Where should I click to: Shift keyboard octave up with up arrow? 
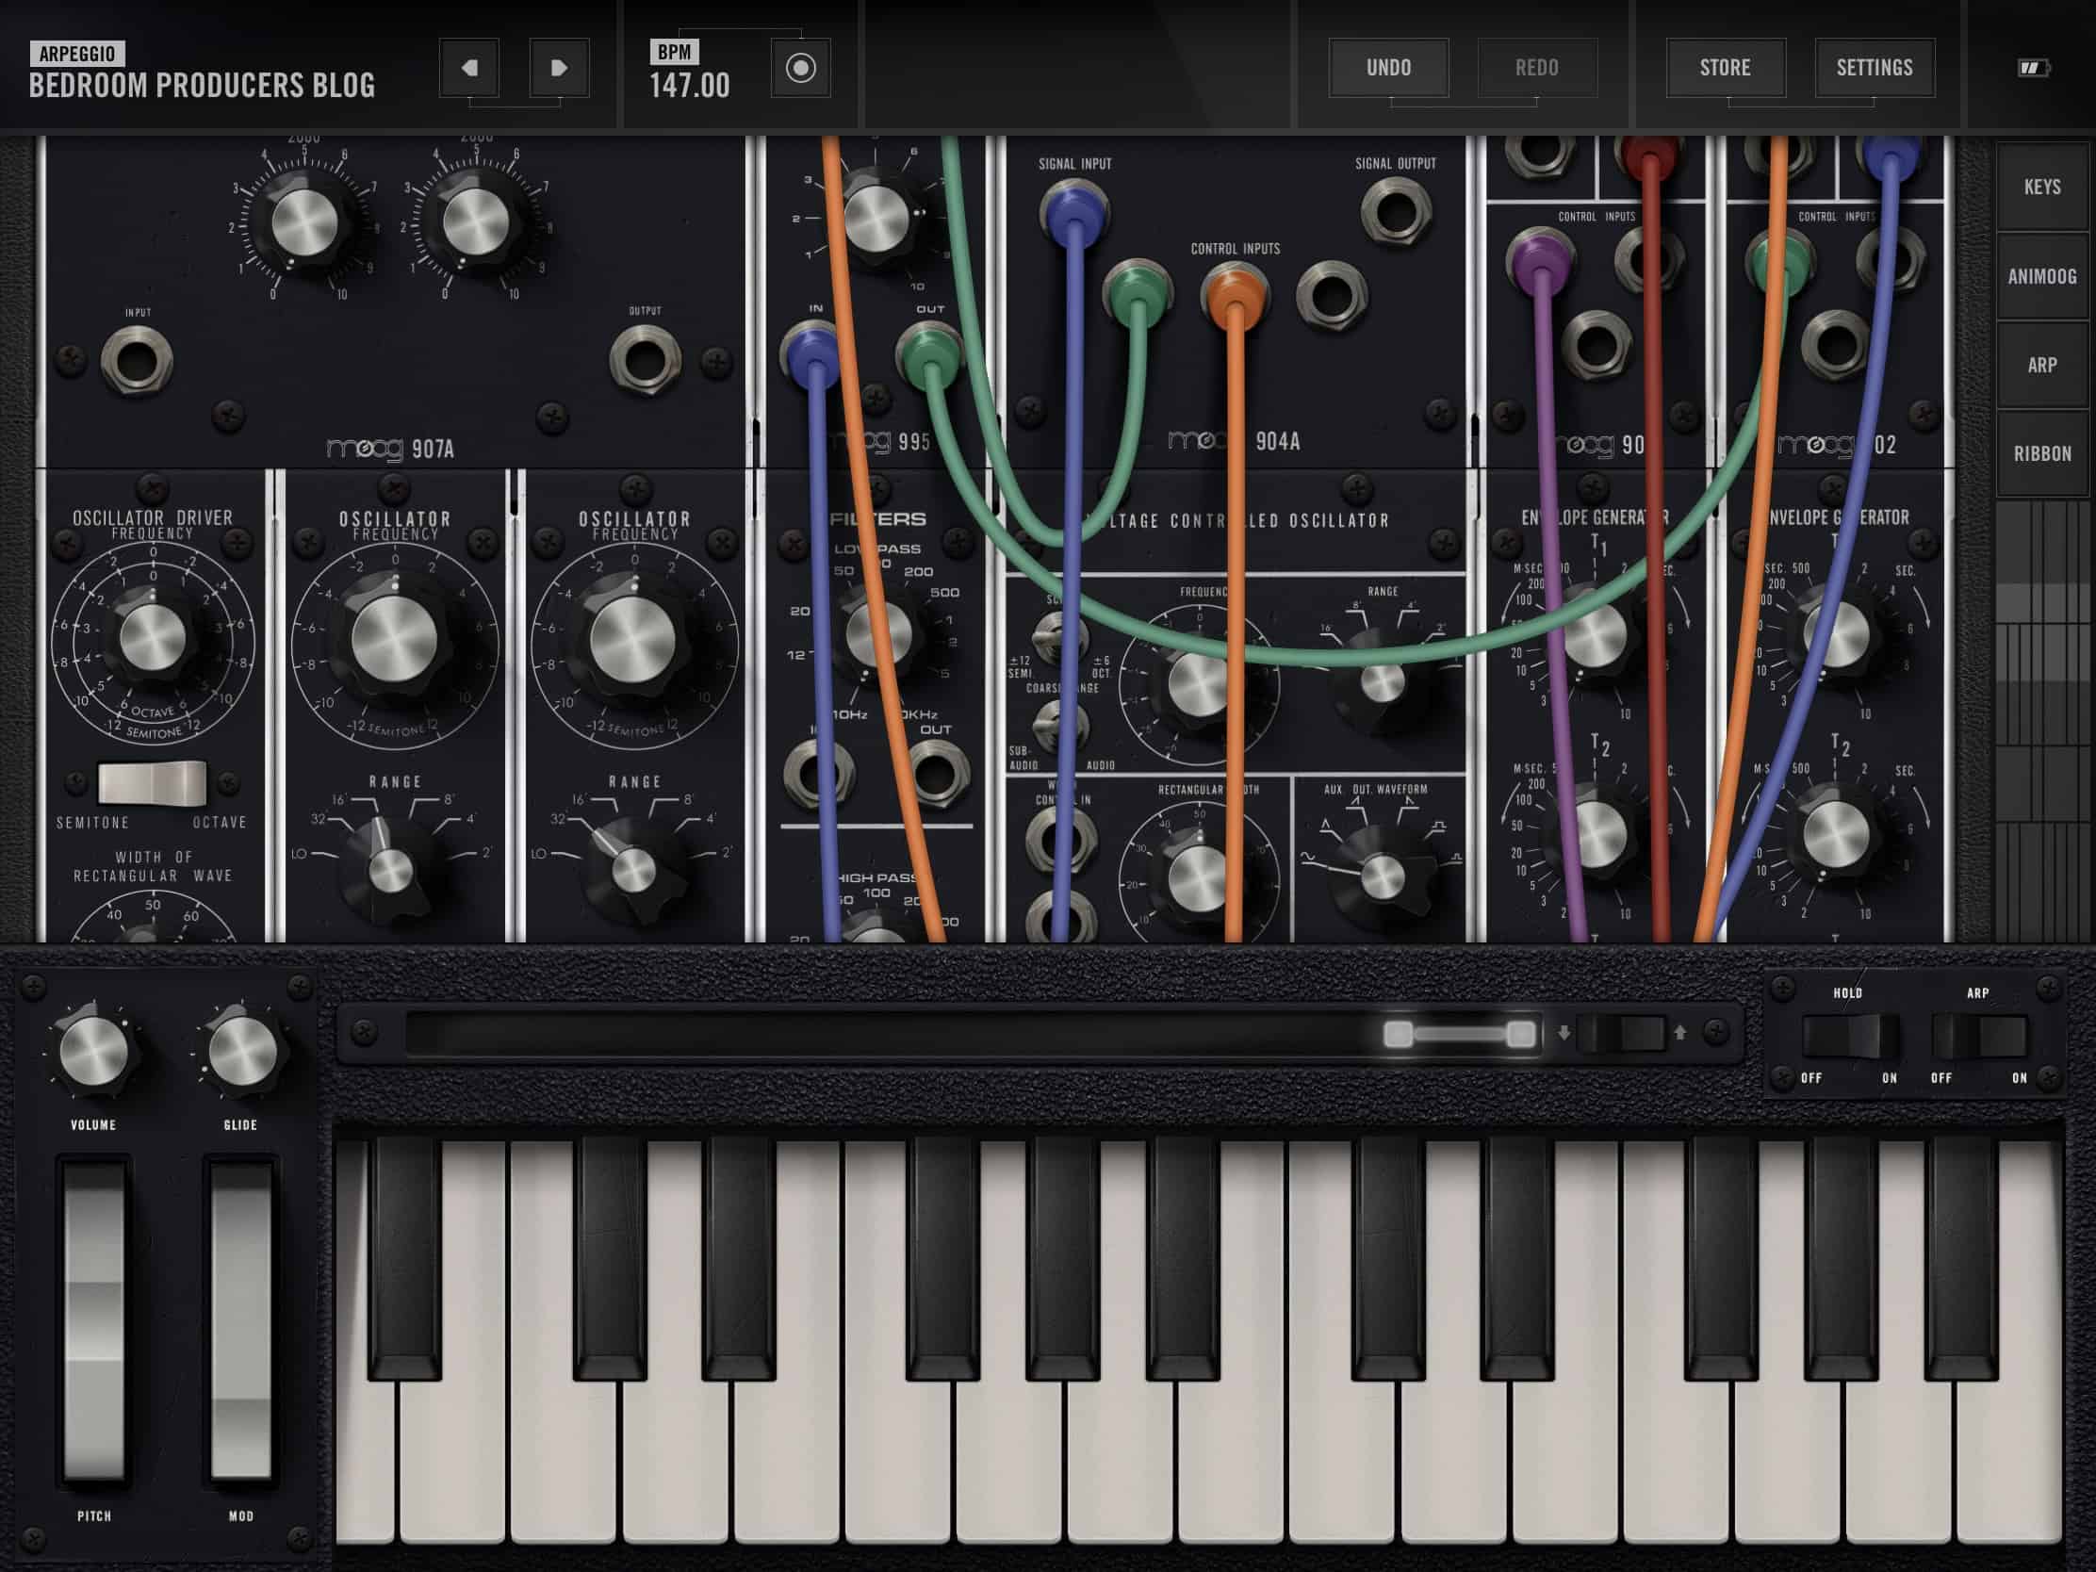pyautogui.click(x=1680, y=1033)
